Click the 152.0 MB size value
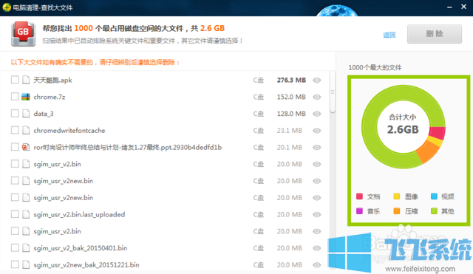This screenshot has height=274, width=473. 291,97
